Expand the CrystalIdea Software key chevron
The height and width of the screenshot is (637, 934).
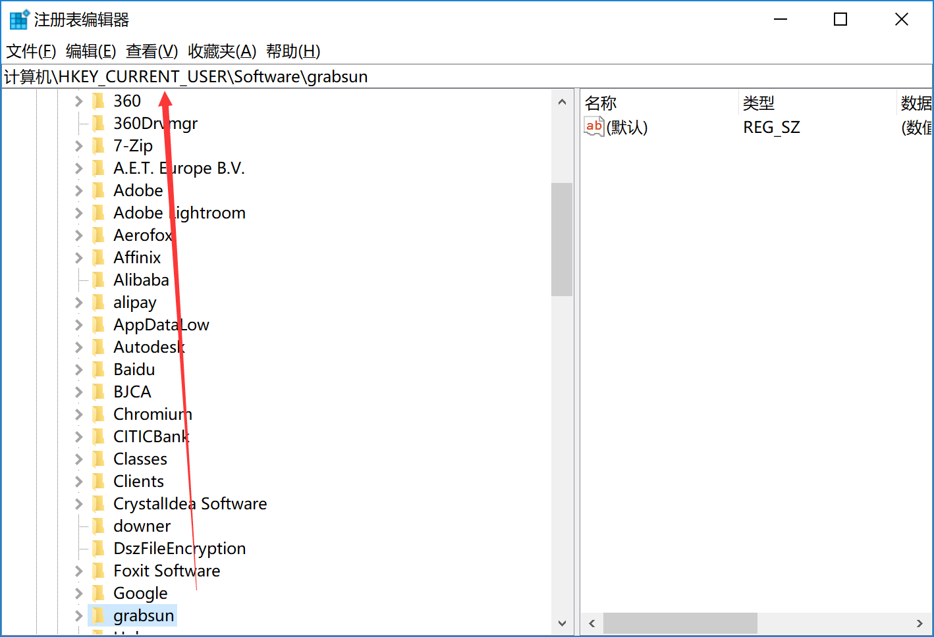click(x=79, y=503)
